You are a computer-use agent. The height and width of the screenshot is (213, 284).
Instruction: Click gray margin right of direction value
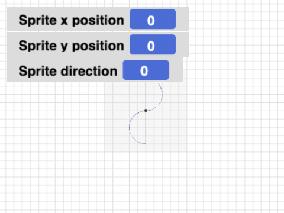click(x=176, y=70)
